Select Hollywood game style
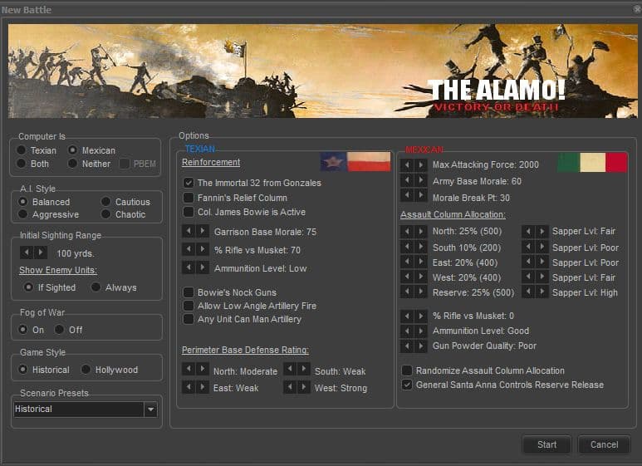The image size is (642, 466). (86, 370)
